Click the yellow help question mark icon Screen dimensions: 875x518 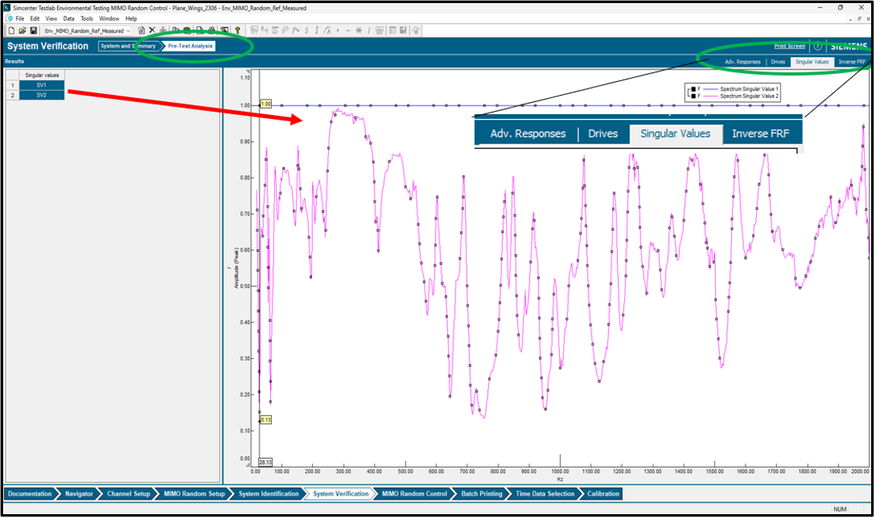[237, 30]
